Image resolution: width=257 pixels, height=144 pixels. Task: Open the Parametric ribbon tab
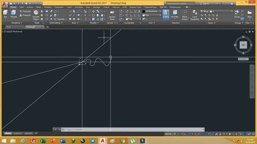coord(59,7)
